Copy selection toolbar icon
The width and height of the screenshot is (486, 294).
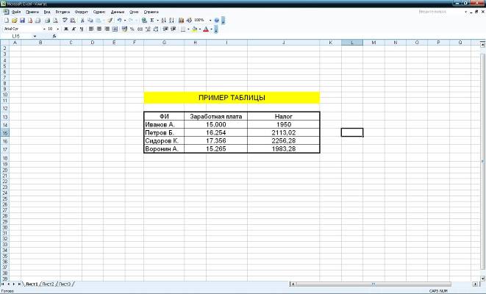(90, 21)
